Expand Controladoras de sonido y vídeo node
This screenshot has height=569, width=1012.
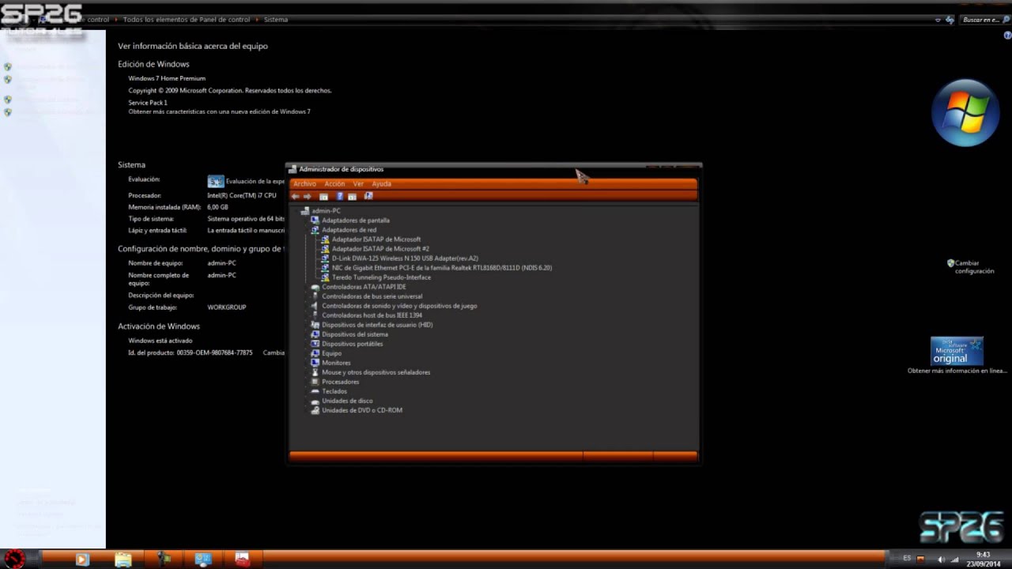click(x=307, y=306)
